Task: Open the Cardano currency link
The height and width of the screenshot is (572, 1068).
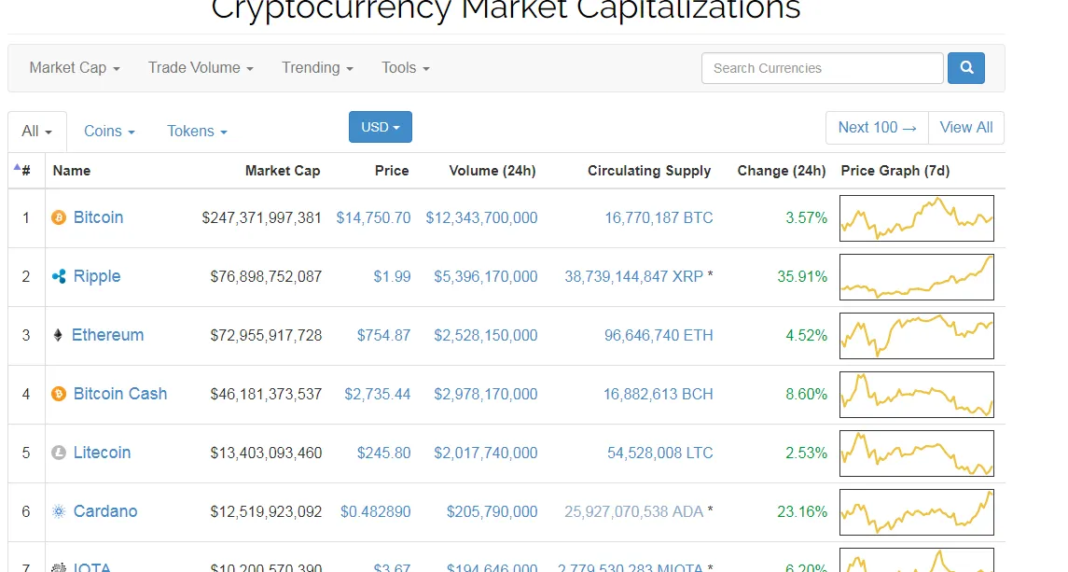Action: click(104, 511)
